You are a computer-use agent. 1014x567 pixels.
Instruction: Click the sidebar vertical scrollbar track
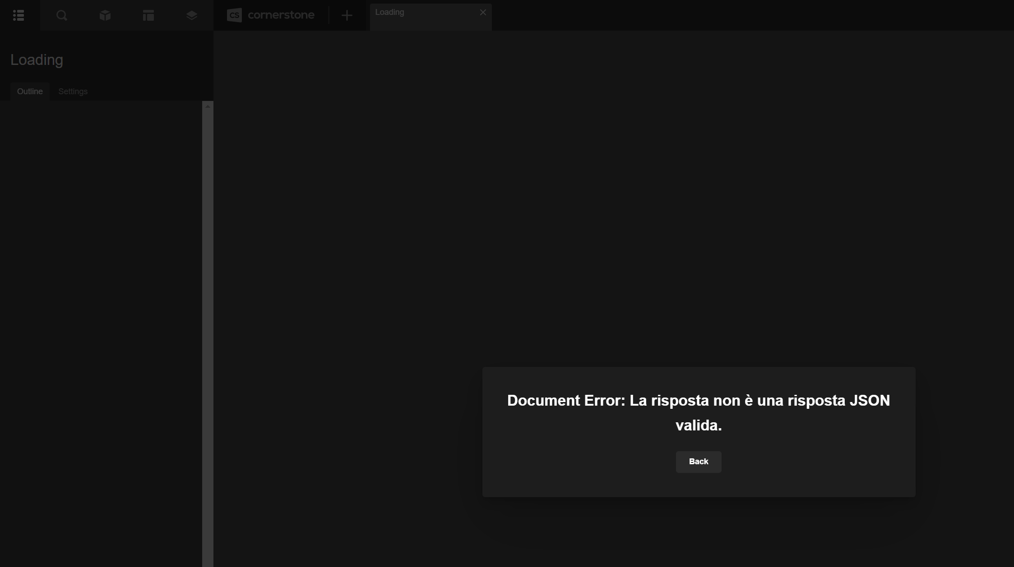tap(208, 316)
